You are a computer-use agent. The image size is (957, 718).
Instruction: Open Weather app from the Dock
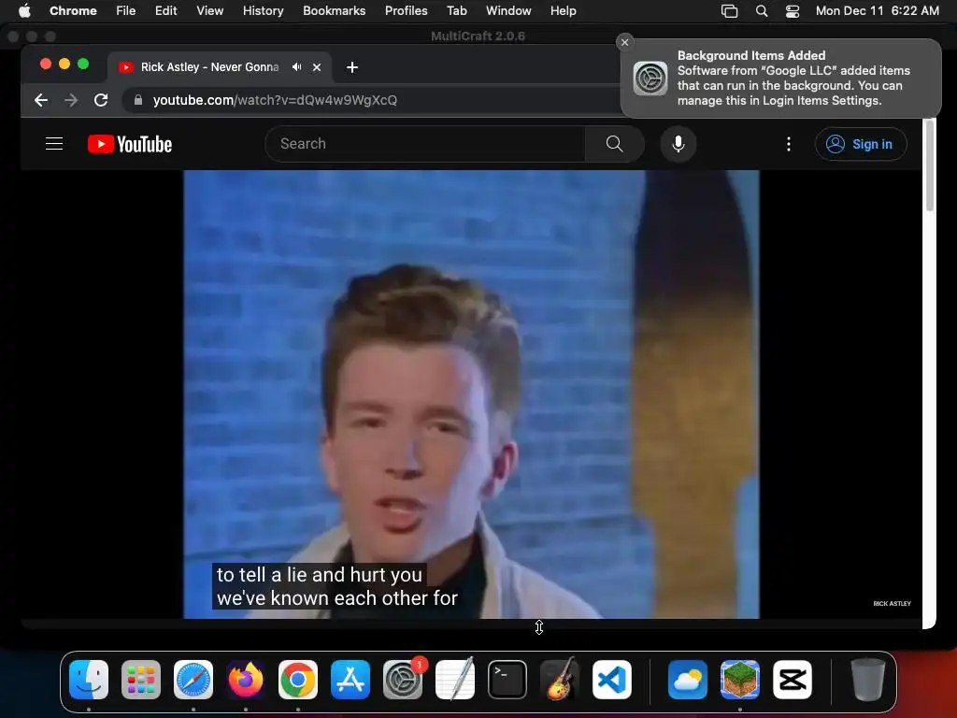coord(687,680)
